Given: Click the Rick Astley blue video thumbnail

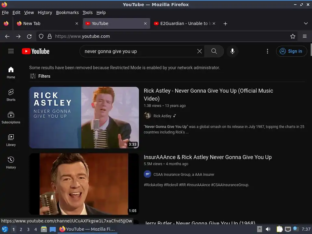Looking at the screenshot, I should tap(84, 118).
